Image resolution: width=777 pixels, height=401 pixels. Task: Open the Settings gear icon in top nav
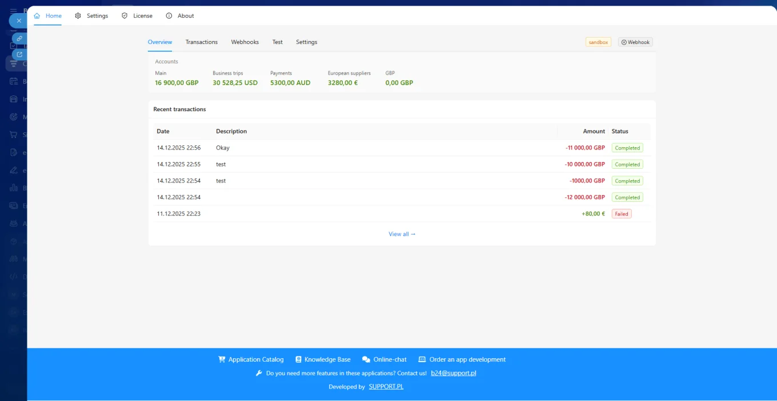tap(78, 15)
